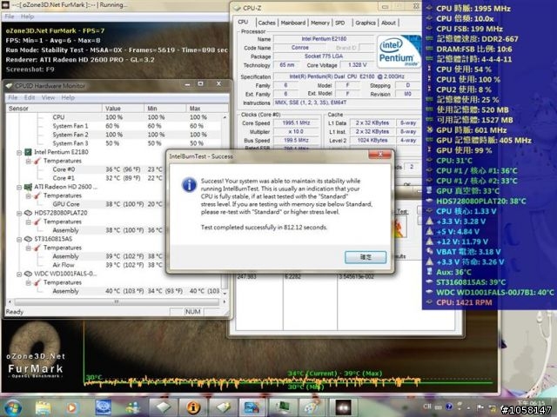Click thermometer icon under ATI Radeon HD 2600
The height and width of the screenshot is (417, 557).
(x=37, y=195)
